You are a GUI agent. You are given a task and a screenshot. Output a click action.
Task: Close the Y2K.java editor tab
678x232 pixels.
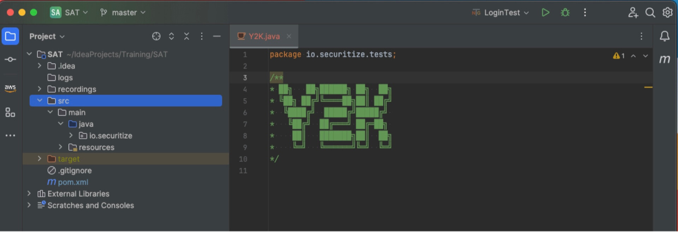click(x=289, y=36)
